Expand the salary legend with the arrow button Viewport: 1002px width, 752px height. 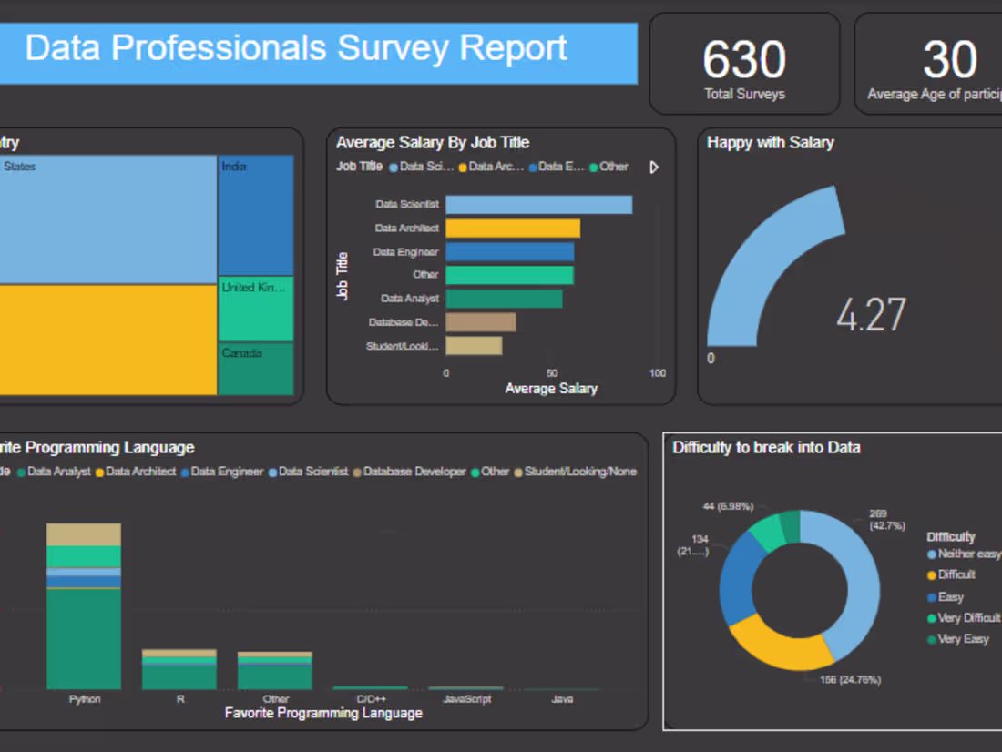tap(654, 167)
